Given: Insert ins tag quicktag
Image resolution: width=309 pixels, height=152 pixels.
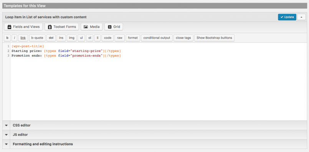Looking at the screenshot, I should coord(61,38).
